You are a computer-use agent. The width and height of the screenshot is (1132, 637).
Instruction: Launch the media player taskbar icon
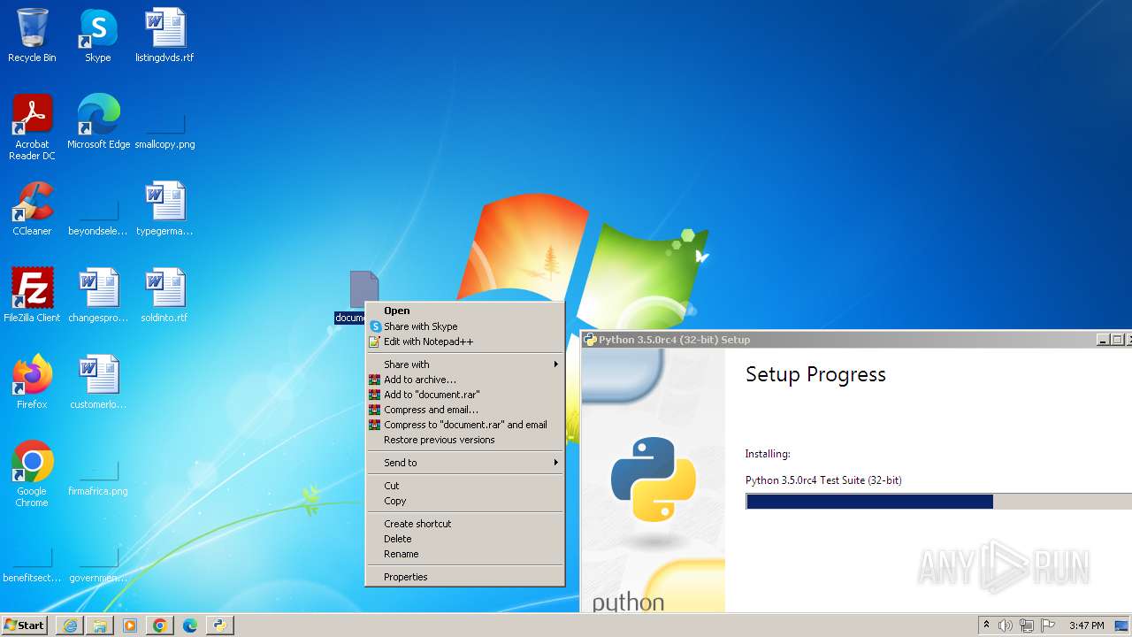pyautogui.click(x=130, y=625)
